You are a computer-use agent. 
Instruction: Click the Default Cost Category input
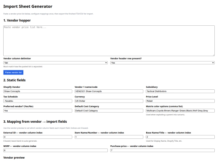click(109, 111)
